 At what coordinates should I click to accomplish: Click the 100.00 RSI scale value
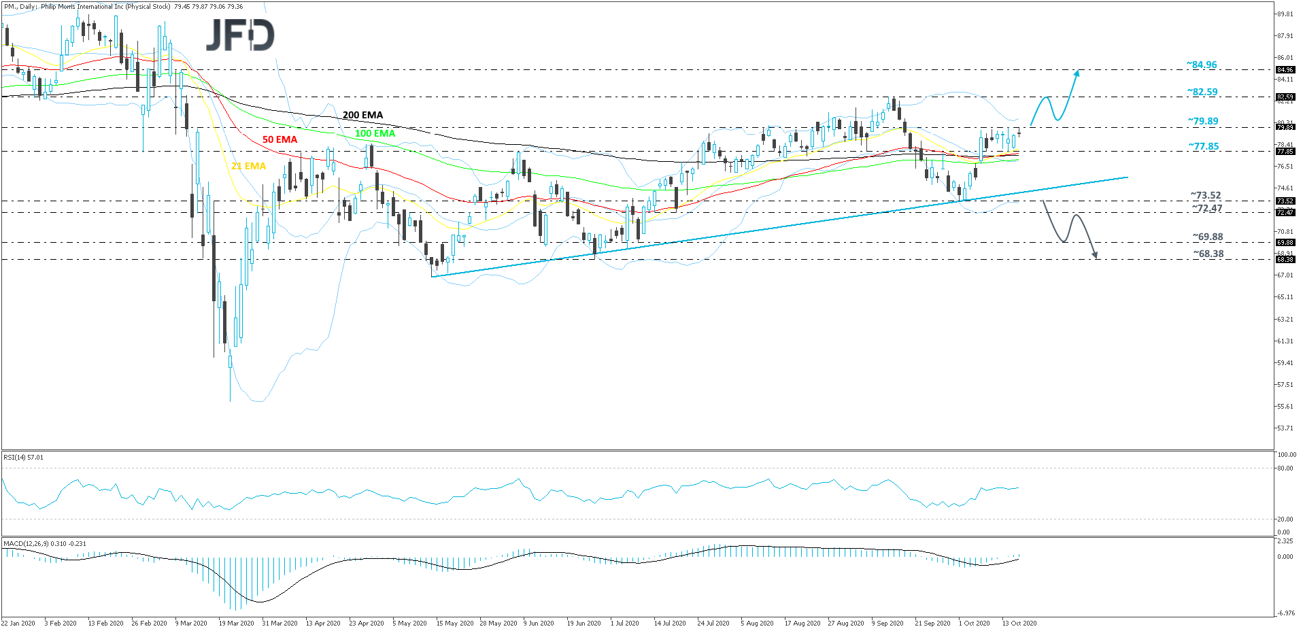(x=1287, y=455)
